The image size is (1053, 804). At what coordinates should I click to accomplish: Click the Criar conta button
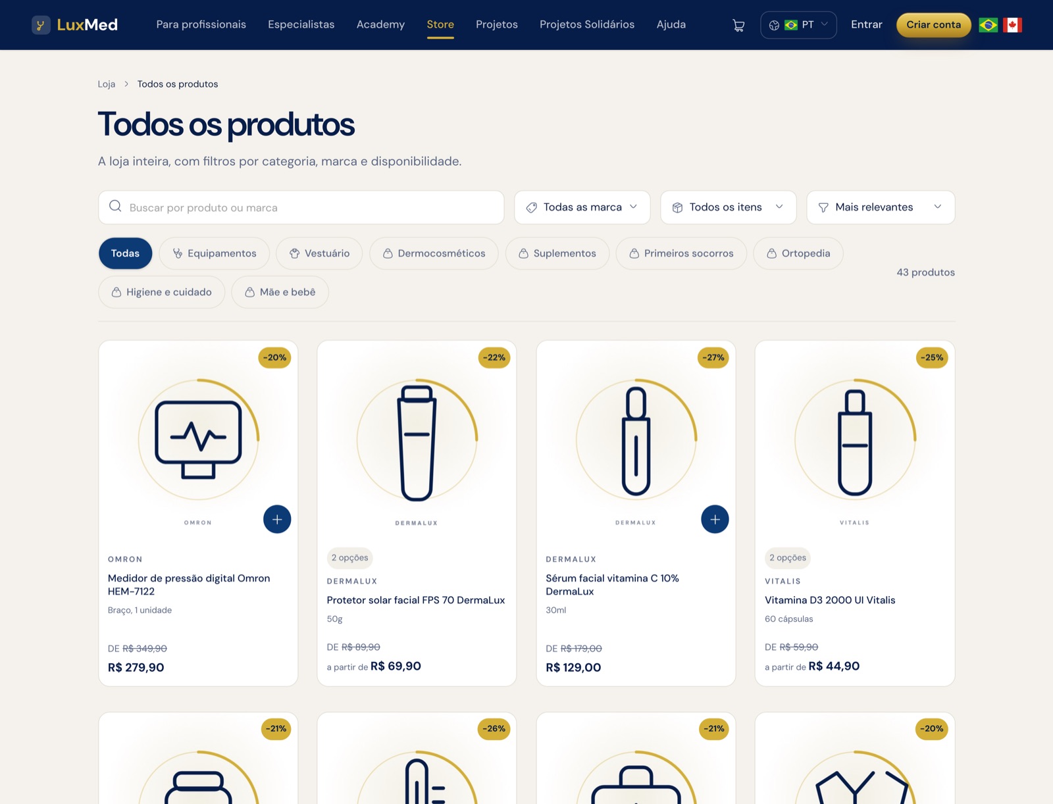(933, 25)
